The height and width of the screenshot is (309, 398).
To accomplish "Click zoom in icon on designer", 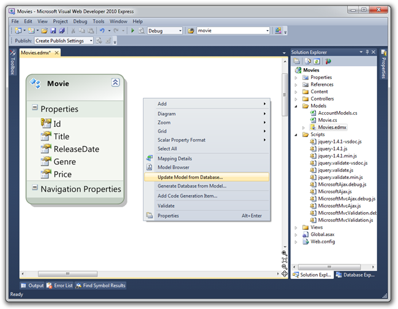I will 285,253.
